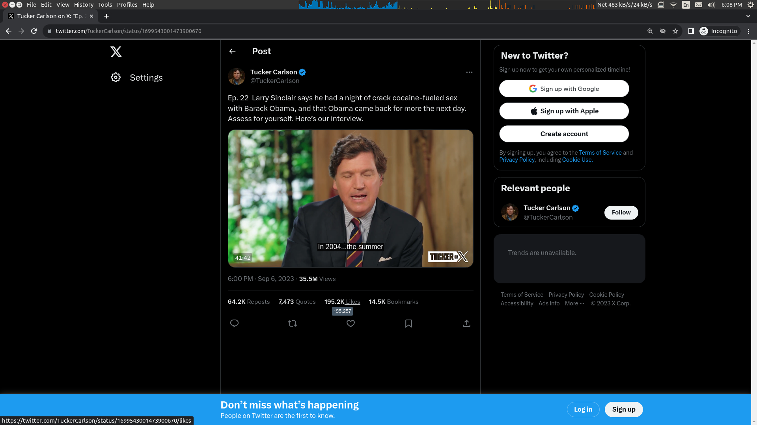The image size is (757, 425).
Task: Share the post with the share icon
Action: tap(466, 323)
